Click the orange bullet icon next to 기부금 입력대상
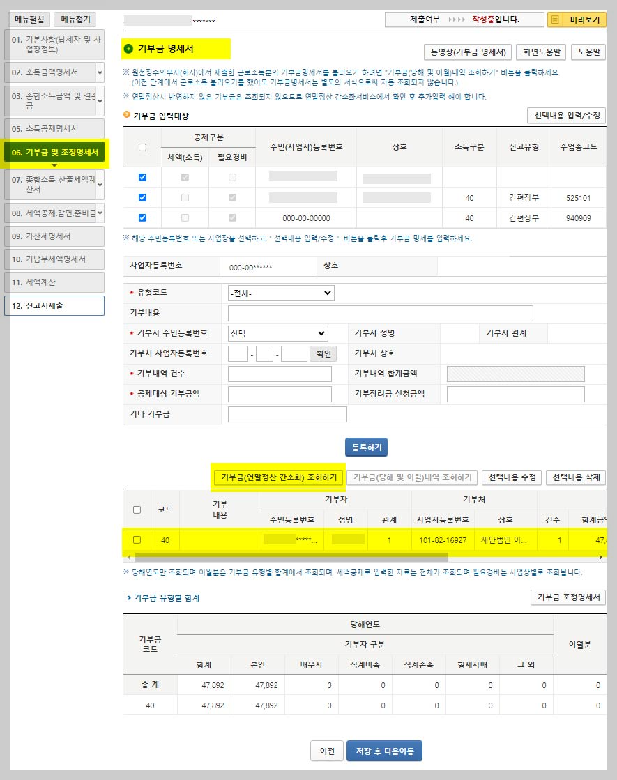Viewport: 617px width, 780px height. [127, 115]
